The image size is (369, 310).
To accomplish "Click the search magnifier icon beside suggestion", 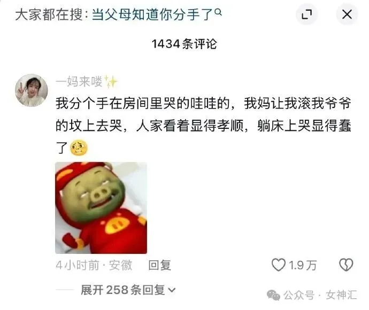I will point(218,12).
